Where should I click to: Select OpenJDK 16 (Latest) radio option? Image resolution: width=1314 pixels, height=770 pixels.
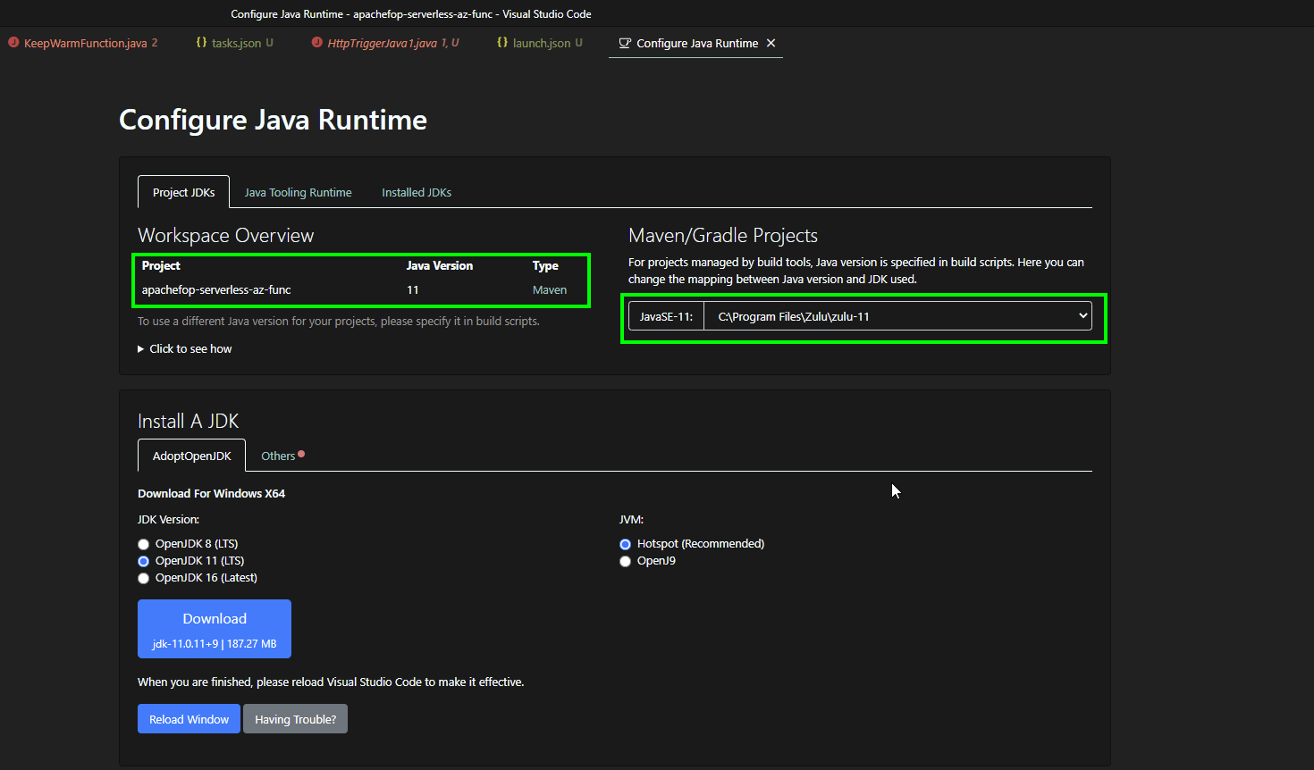[143, 578]
